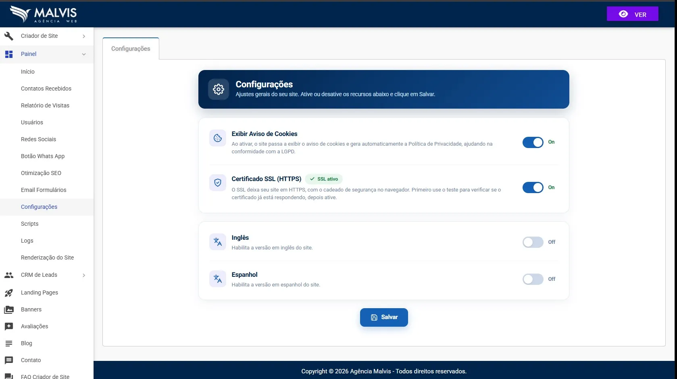Image resolution: width=677 pixels, height=379 pixels.
Task: Disable the Exibir Aviso de Cookies switch
Action: pyautogui.click(x=533, y=142)
